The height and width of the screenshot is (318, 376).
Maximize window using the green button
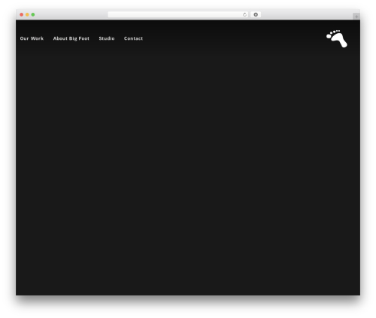click(33, 14)
